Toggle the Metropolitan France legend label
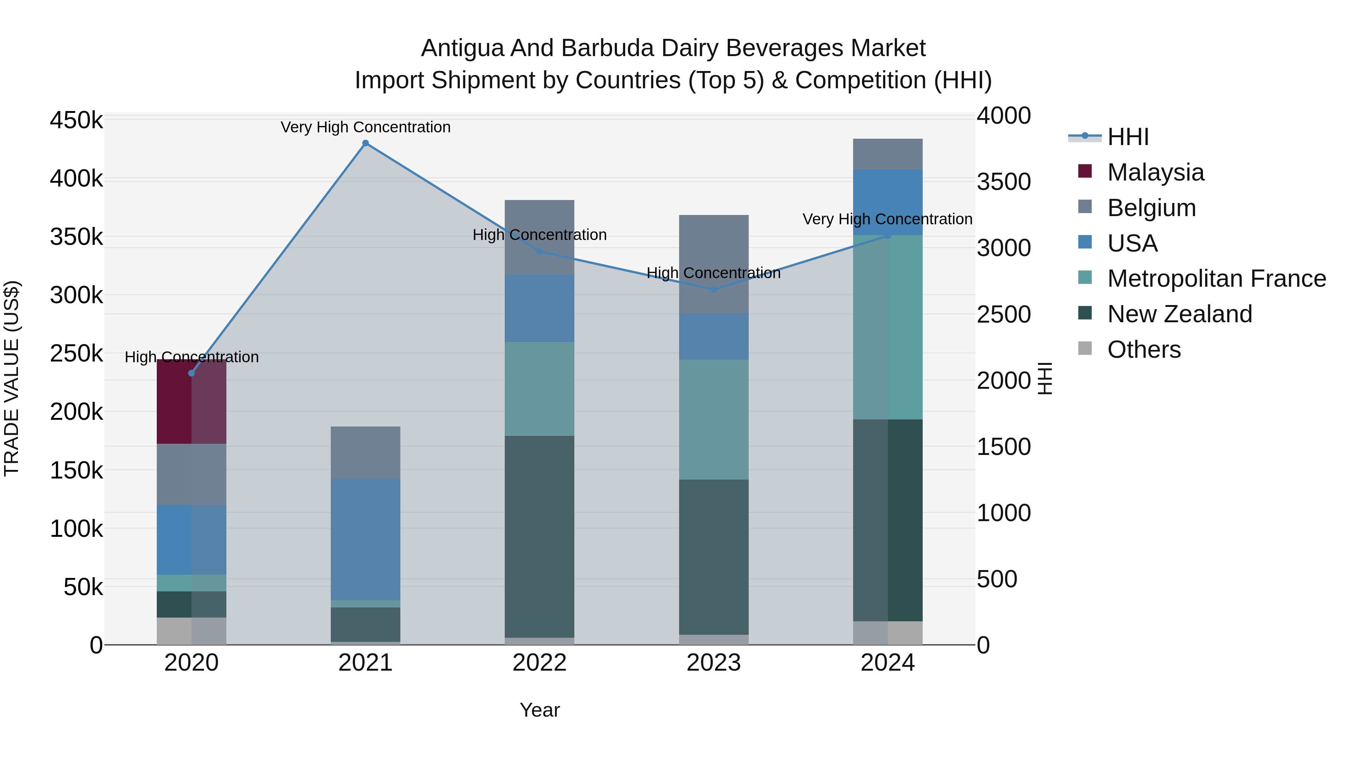1347x757 pixels. click(x=1217, y=279)
